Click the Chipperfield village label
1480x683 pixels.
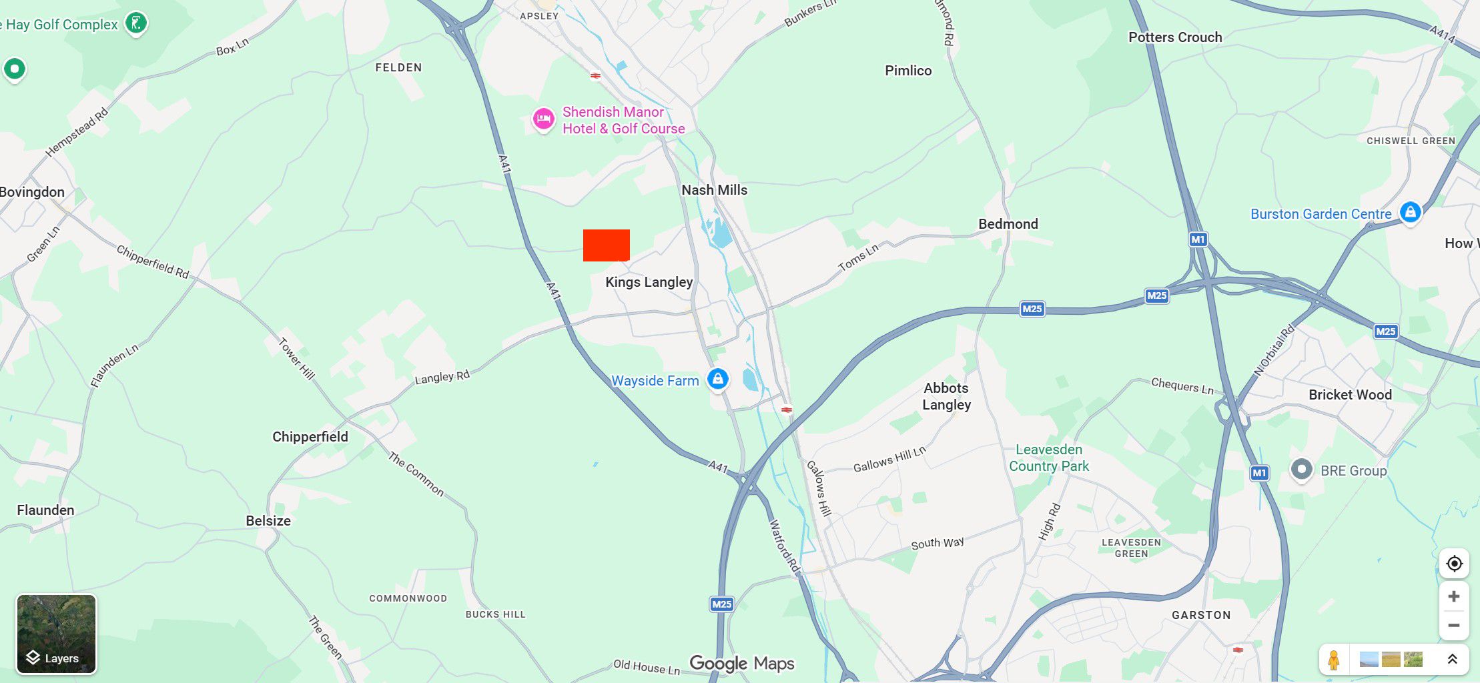[x=310, y=437]
